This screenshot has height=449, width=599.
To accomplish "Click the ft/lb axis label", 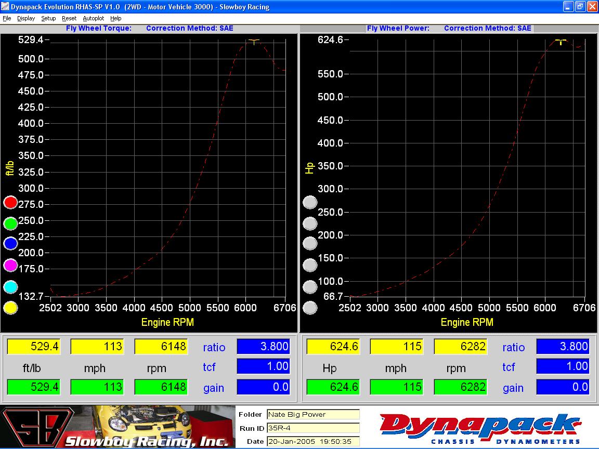I will coord(9,168).
